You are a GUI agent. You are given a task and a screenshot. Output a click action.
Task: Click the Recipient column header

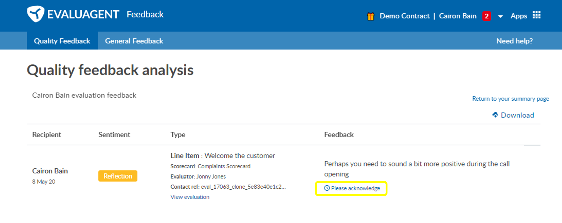[x=46, y=134]
